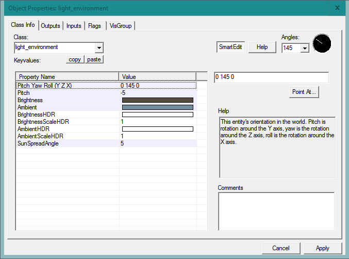
Task: Switch to the Class Info tab
Action: pos(23,25)
